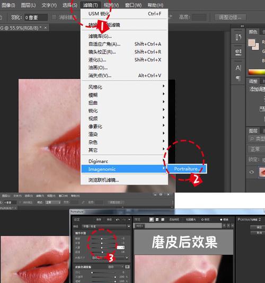Expand the collapsed panel dock double-arrow
Viewport: 265px width, 283px height.
point(242,26)
